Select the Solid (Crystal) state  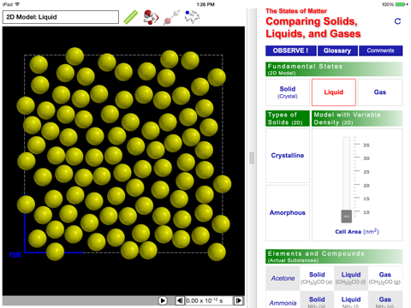click(x=288, y=92)
